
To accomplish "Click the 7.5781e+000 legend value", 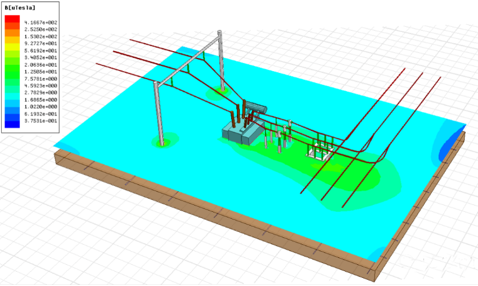I will [41, 79].
